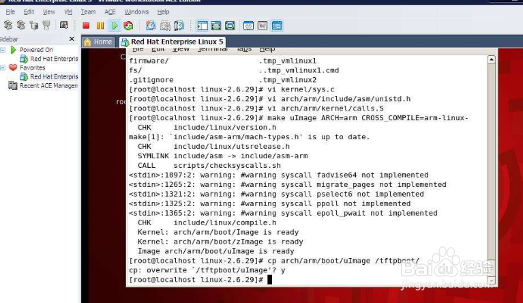This screenshot has width=523, height=303.
Task: Switch to Red Hat Enterprise Linux 5 tab
Action: [x=173, y=42]
